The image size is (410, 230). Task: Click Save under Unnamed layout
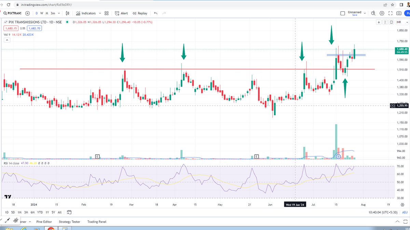(355, 15)
